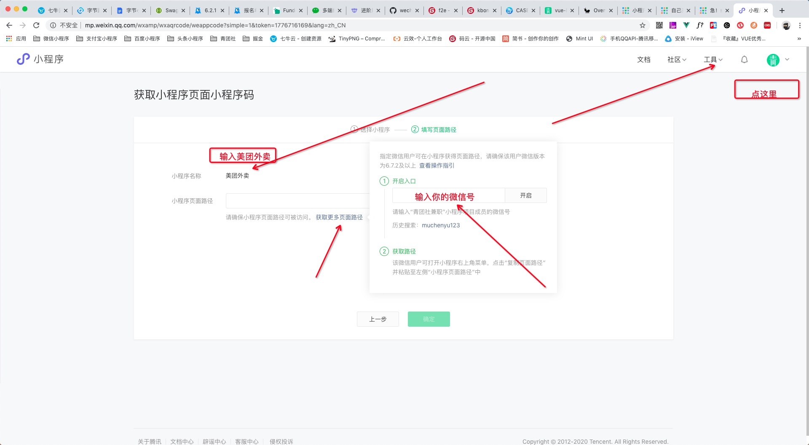The height and width of the screenshot is (445, 809).
Task: Open the 文档 navigation link
Action: coord(644,59)
